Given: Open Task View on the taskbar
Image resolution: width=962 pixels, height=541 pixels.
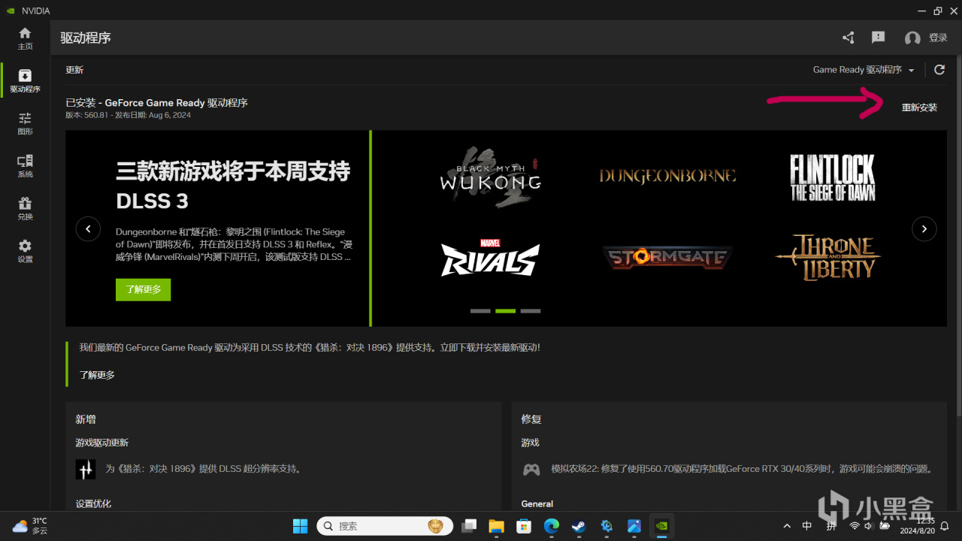Looking at the screenshot, I should pyautogui.click(x=470, y=526).
